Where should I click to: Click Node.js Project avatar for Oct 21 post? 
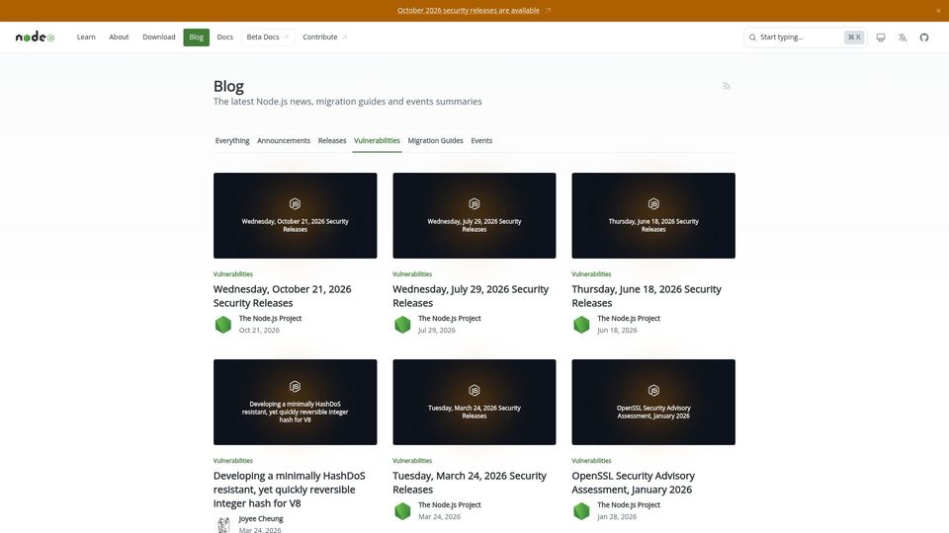pos(223,325)
